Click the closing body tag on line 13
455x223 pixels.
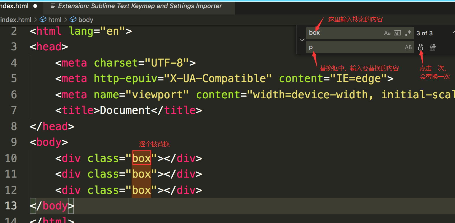pos(52,206)
